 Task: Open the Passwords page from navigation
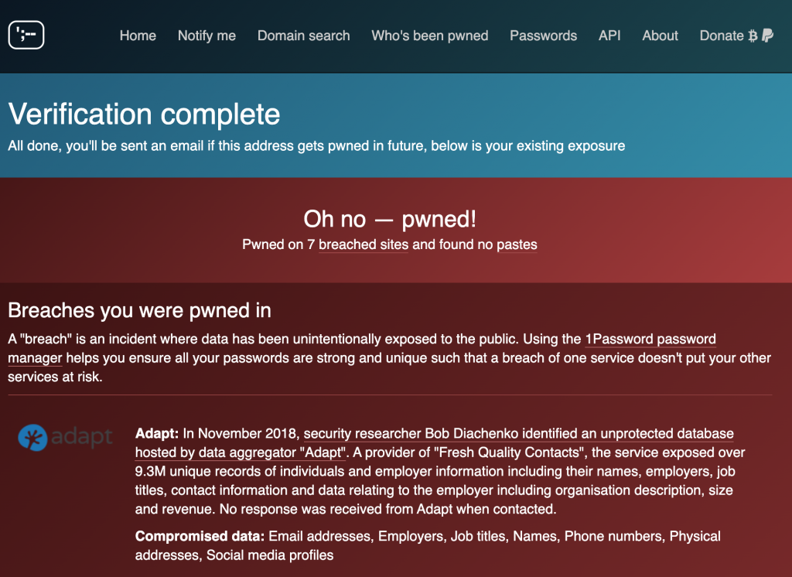tap(543, 36)
